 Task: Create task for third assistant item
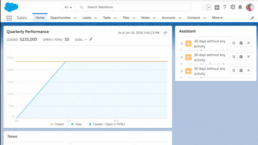click(x=234, y=70)
